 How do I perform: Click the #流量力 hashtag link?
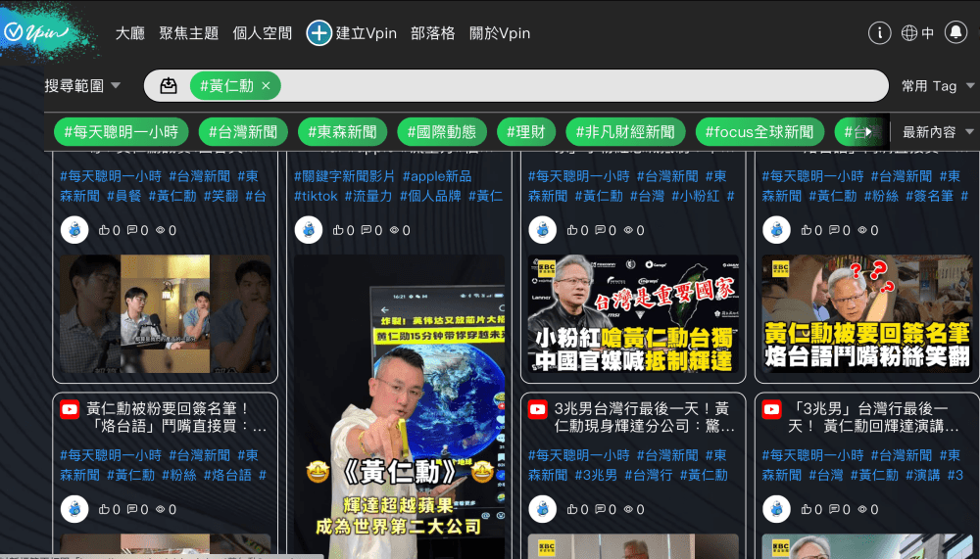pos(368,196)
